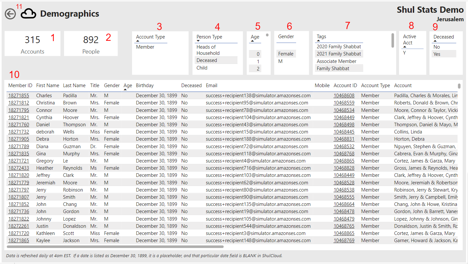Click the cloud logo beside Demographics
This screenshot has height=264, width=468.
tap(28, 14)
